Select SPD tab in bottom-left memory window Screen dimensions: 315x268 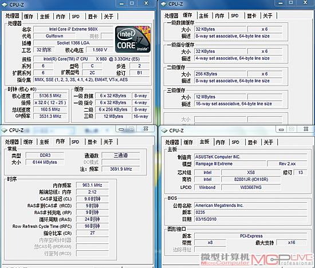[76, 142]
